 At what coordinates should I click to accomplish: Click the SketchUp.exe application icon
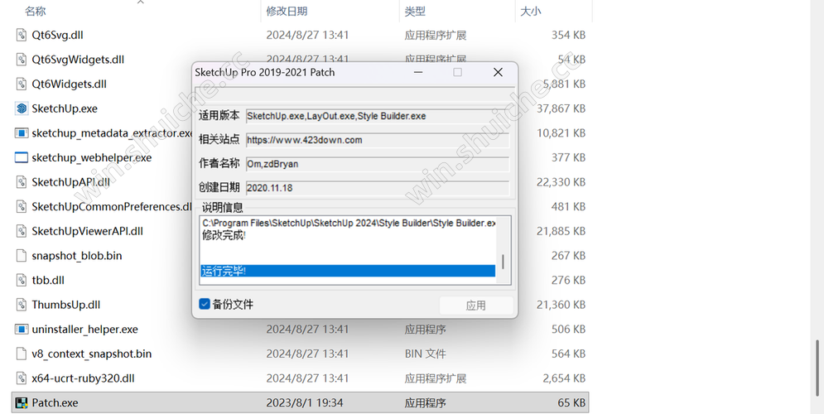(x=22, y=108)
